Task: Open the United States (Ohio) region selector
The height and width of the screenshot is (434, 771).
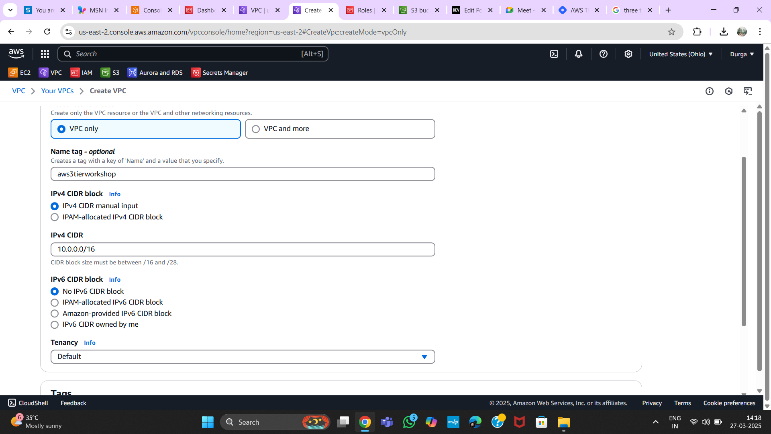Action: tap(681, 54)
